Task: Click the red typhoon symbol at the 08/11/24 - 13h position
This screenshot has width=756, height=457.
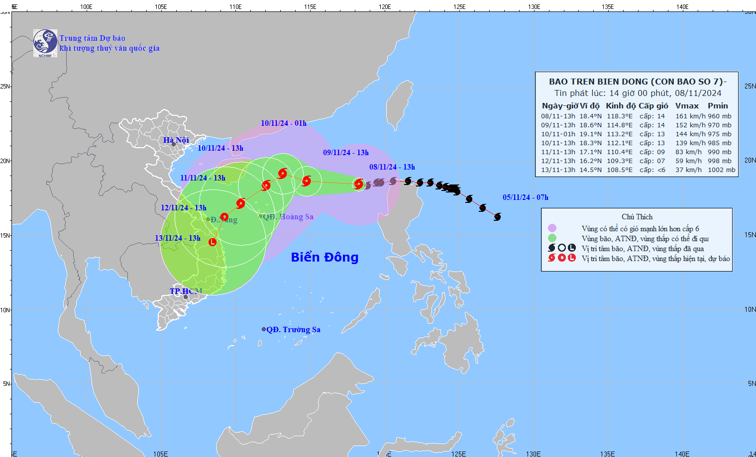Action: tap(358, 184)
